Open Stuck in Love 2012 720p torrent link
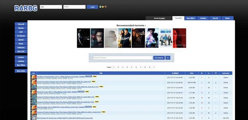The image size is (248, 120). tap(57, 91)
